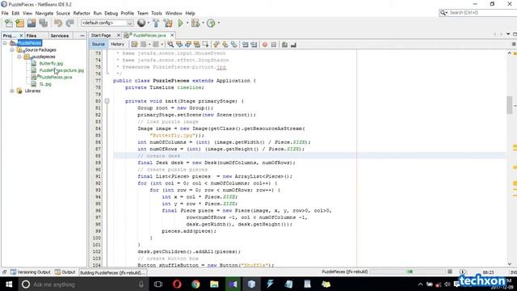Click the vertical editor scrollbar thumb
The width and height of the screenshot is (517, 291).
coord(510,105)
